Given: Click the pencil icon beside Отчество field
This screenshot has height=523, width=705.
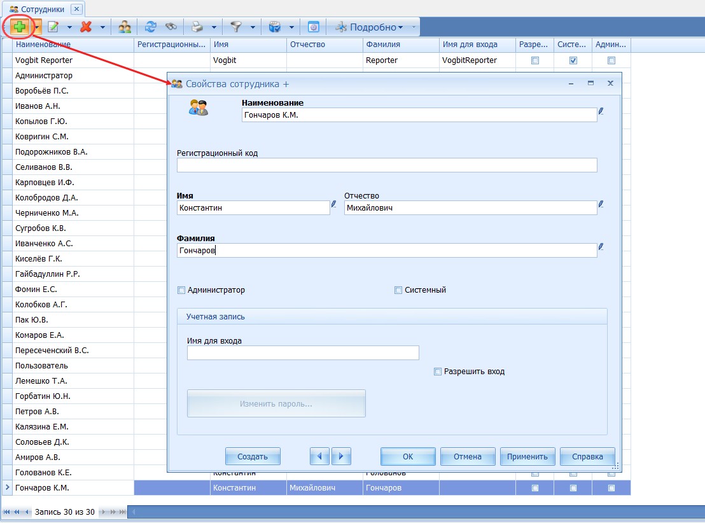Looking at the screenshot, I should coord(601,204).
